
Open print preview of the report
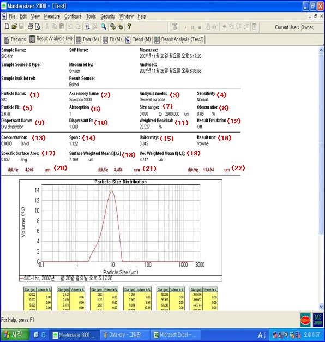coord(38,27)
